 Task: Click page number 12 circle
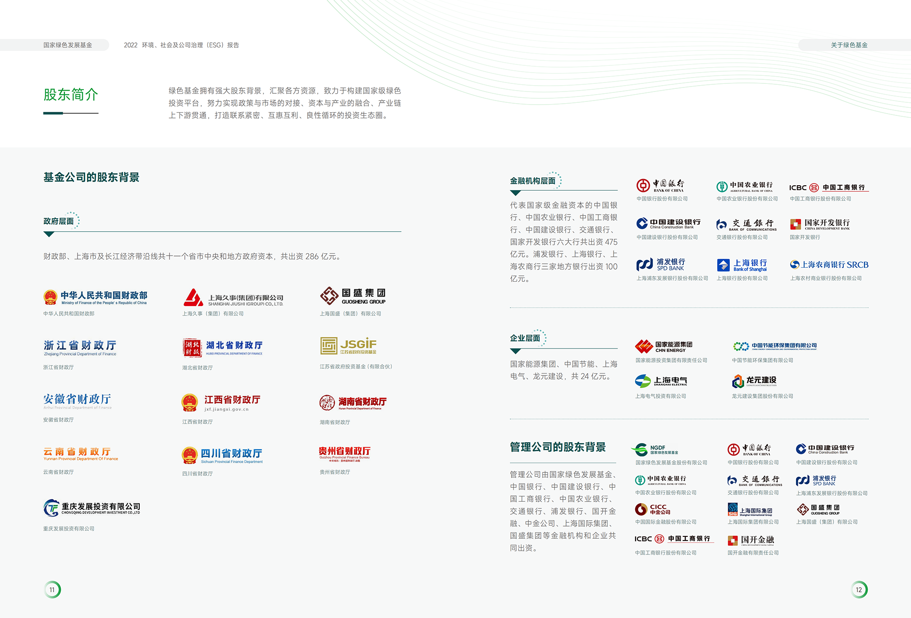click(x=859, y=590)
